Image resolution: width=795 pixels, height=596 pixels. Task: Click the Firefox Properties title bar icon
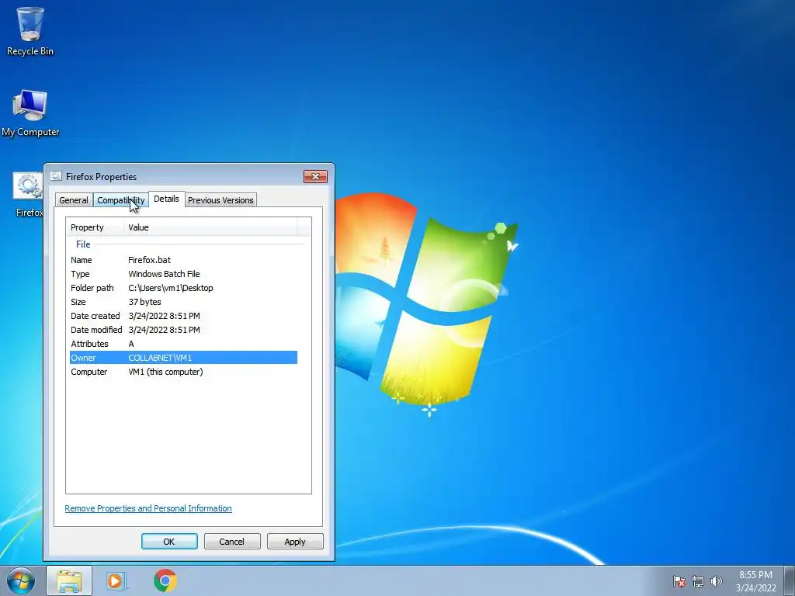(56, 176)
